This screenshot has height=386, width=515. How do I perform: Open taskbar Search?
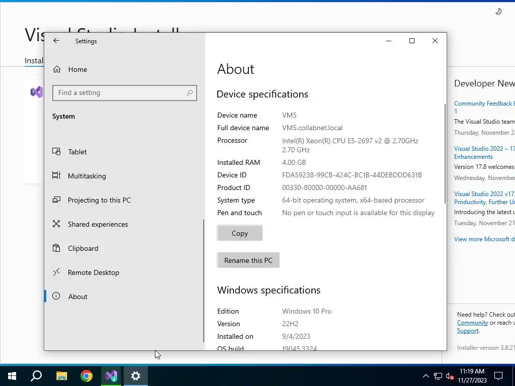[36, 376]
